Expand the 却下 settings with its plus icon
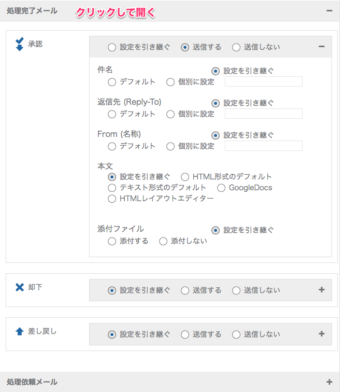This screenshot has width=345, height=392. click(x=322, y=290)
